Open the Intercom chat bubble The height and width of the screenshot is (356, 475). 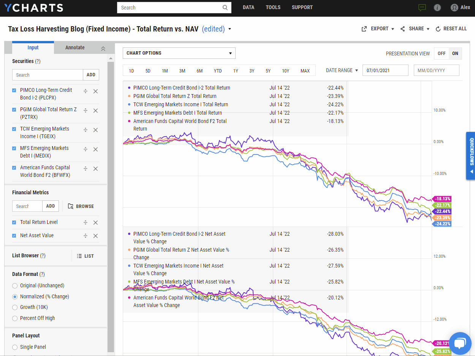[460, 343]
